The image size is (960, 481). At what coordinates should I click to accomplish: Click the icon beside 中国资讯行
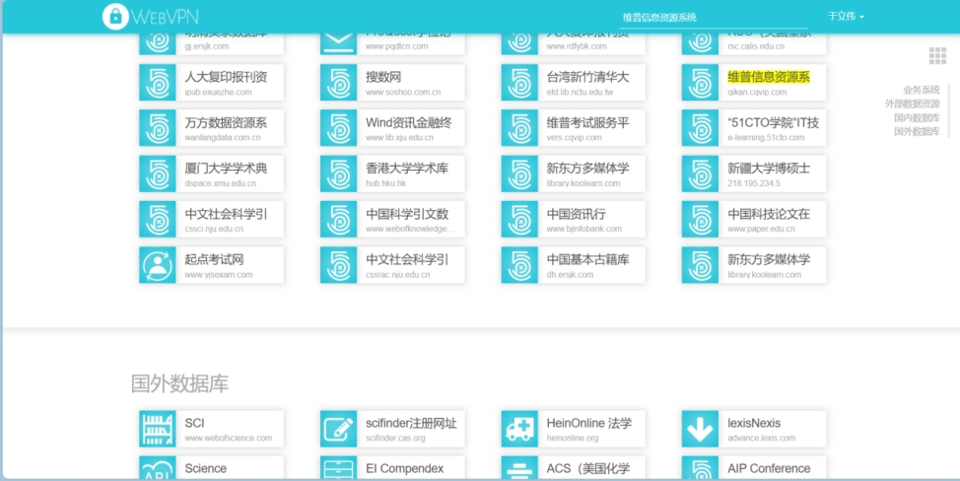[519, 220]
